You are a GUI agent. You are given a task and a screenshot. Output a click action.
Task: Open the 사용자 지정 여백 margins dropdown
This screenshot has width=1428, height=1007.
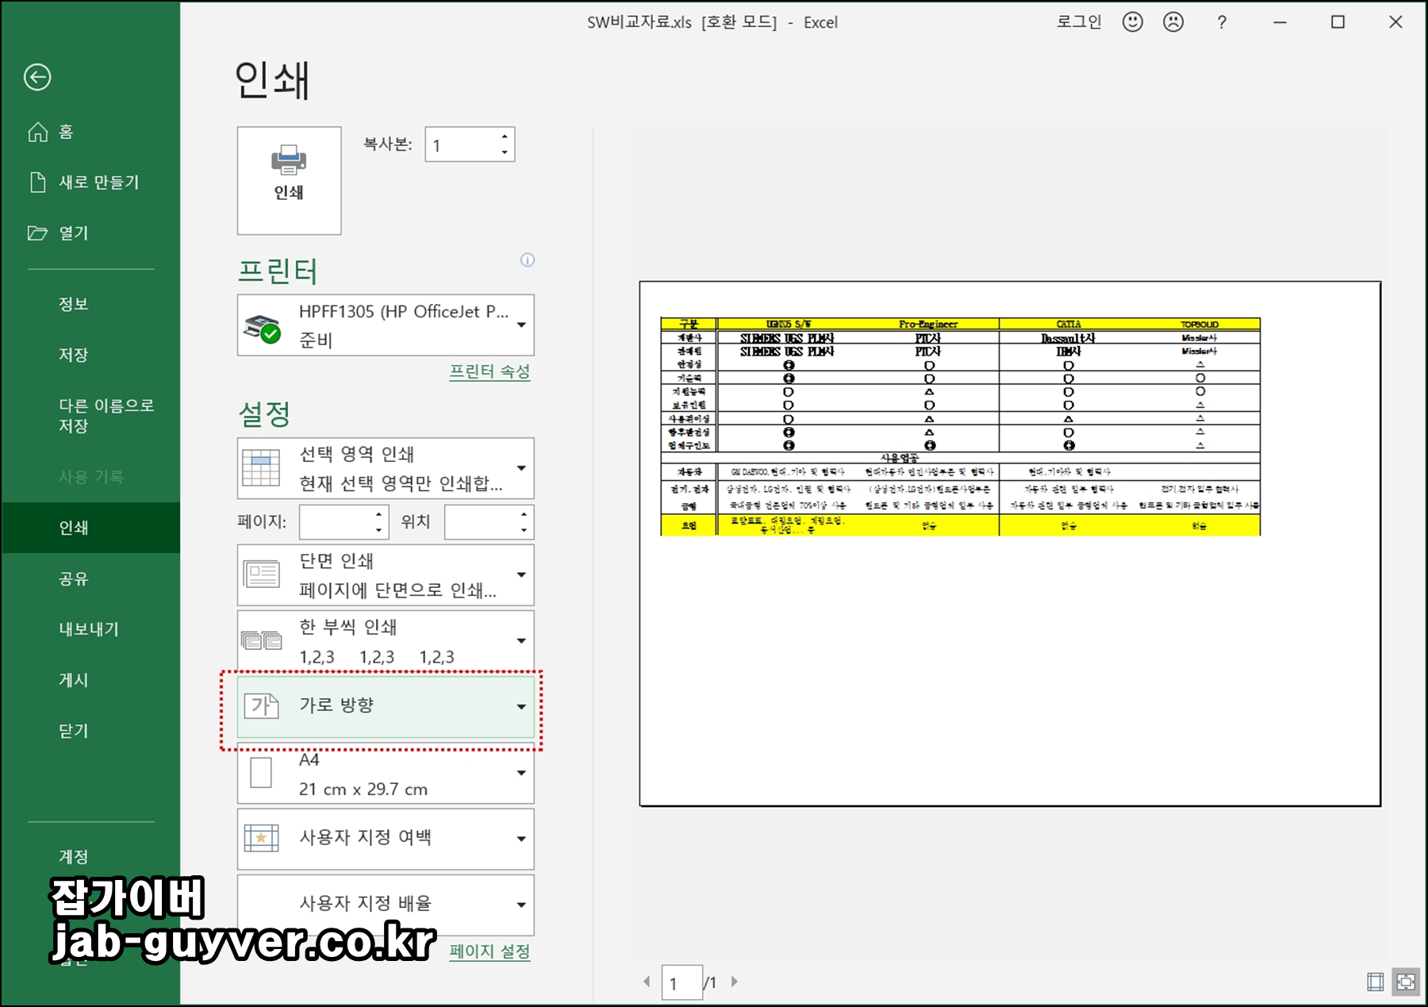point(386,840)
